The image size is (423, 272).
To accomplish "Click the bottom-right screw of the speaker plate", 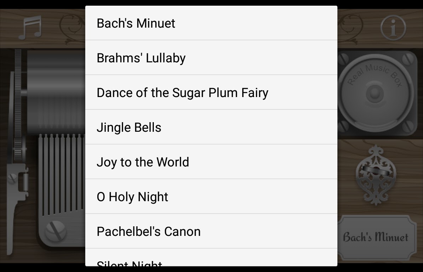I will point(409,126).
